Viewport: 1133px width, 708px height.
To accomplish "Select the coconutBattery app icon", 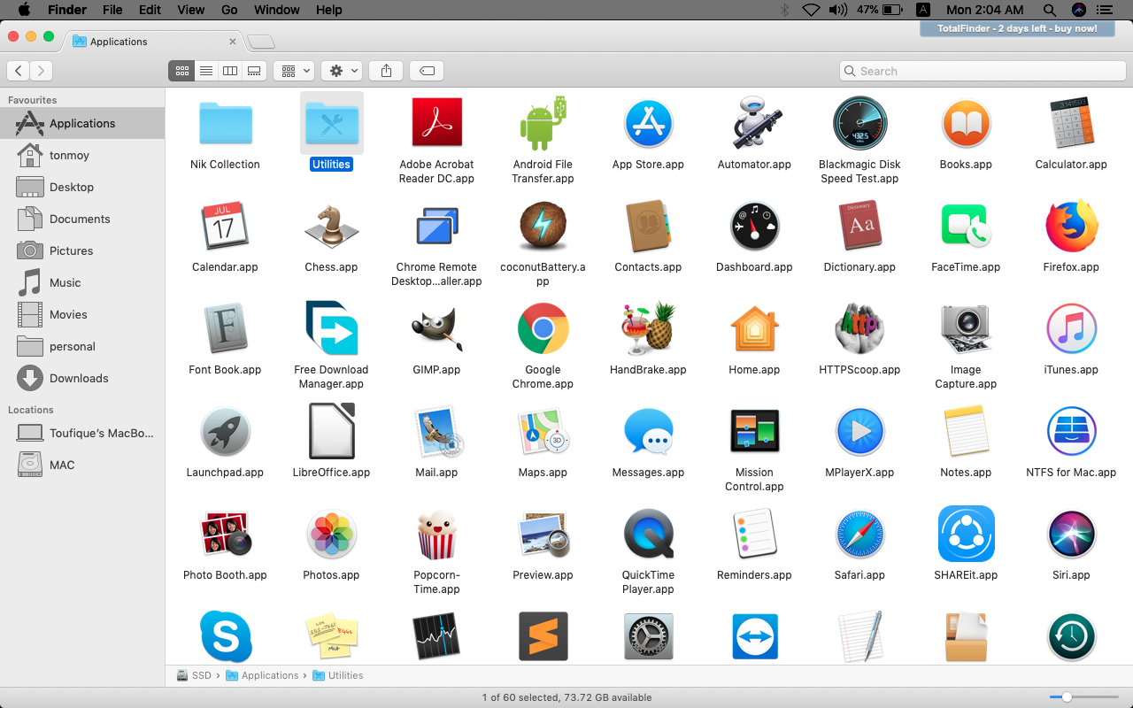I will coord(543,227).
